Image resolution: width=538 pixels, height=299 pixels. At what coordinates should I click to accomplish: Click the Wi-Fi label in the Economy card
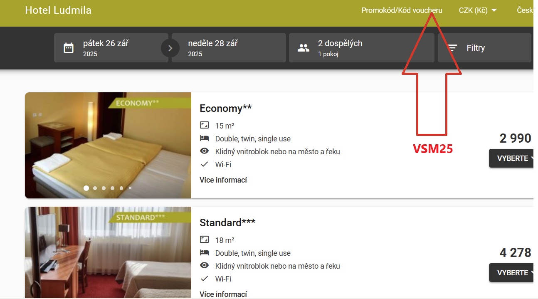tap(223, 165)
